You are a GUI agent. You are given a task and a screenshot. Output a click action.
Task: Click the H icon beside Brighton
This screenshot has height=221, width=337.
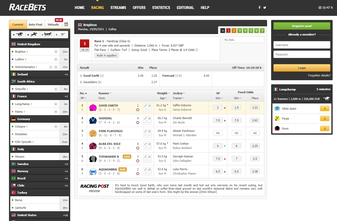pyautogui.click(x=56, y=52)
